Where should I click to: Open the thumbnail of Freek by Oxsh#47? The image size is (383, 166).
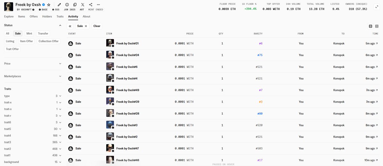[110, 148]
